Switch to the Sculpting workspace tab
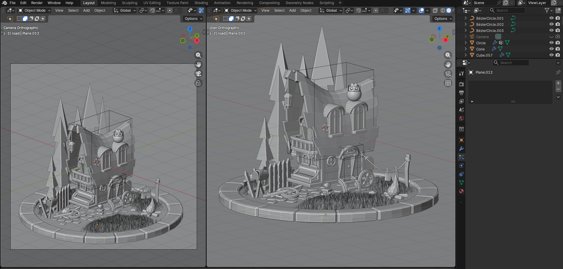 click(x=129, y=3)
